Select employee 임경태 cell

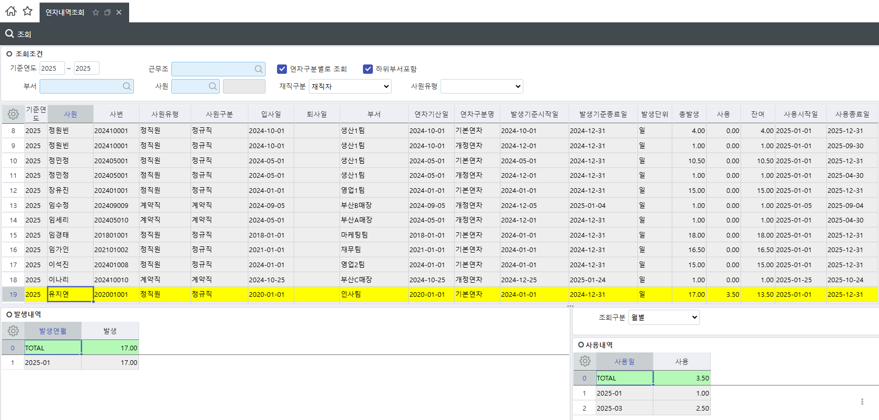(70, 235)
